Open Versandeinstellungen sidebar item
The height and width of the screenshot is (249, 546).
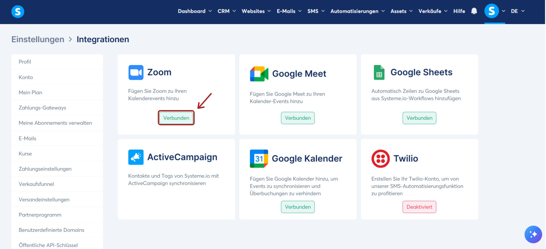57,200
